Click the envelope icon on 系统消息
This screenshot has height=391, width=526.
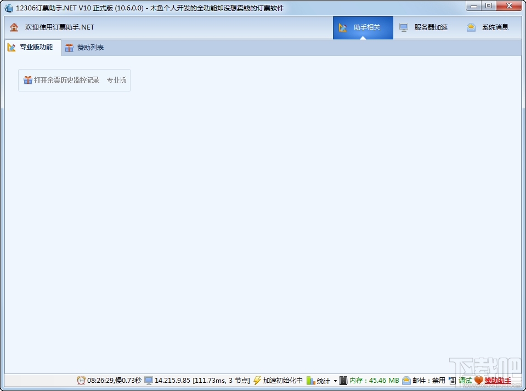click(470, 26)
